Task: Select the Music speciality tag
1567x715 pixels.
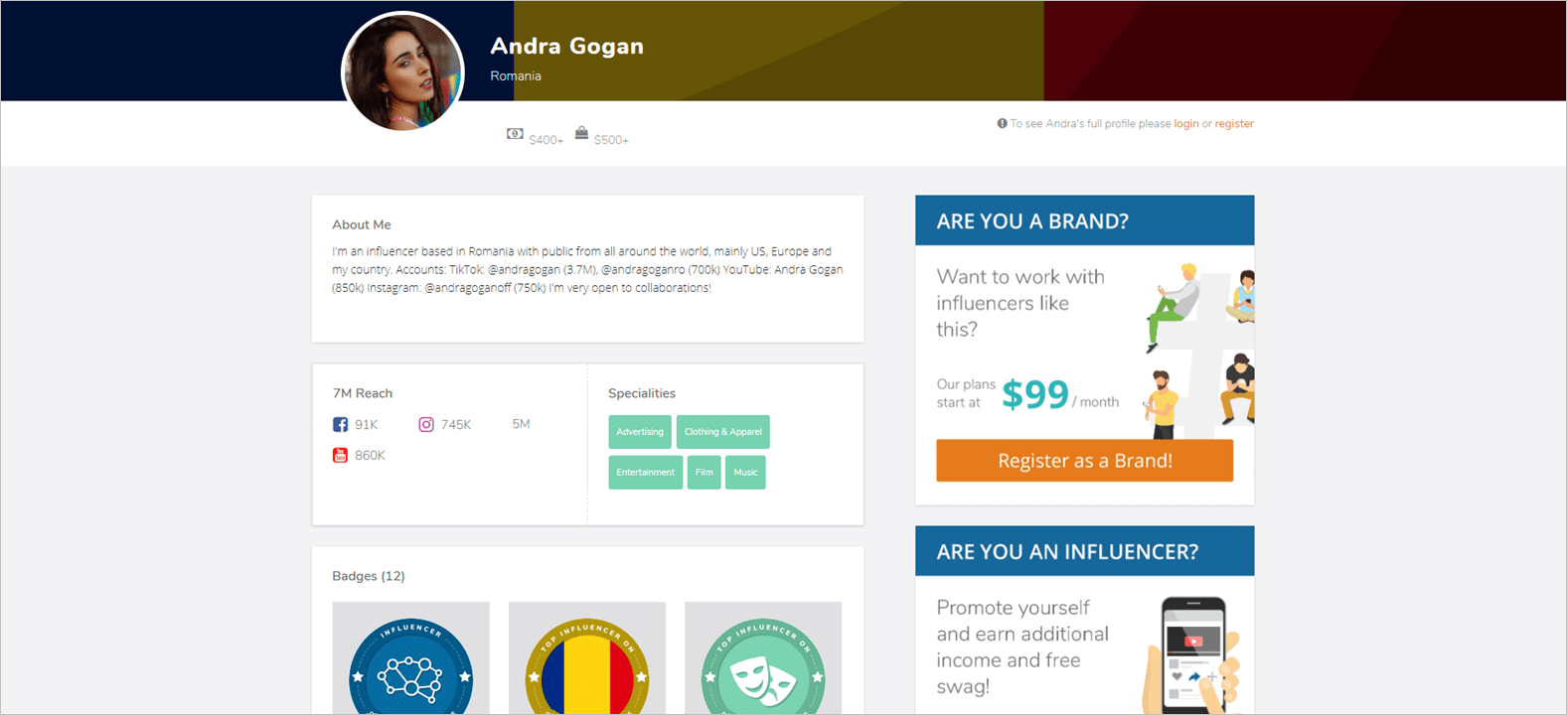Action: click(x=745, y=473)
